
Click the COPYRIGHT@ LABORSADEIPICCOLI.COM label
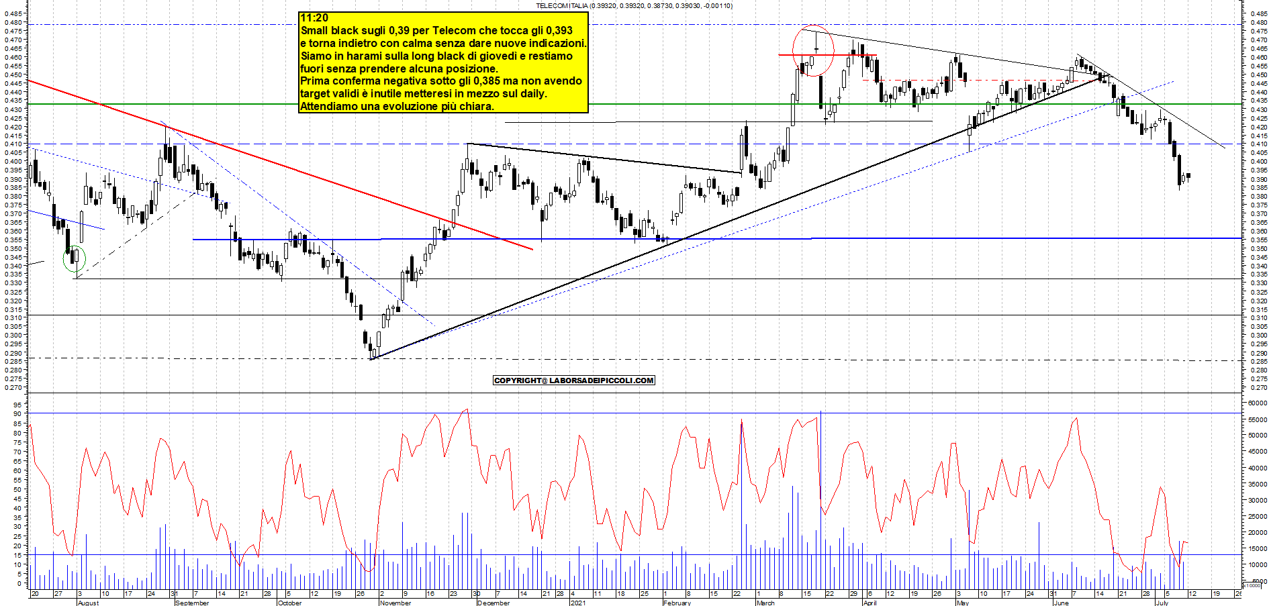pyautogui.click(x=574, y=381)
